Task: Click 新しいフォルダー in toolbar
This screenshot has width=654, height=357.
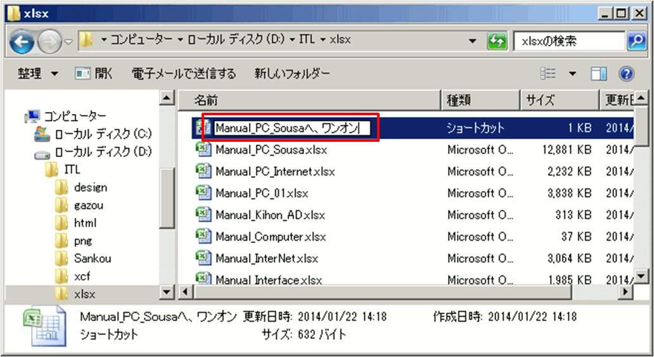Action: click(x=292, y=74)
